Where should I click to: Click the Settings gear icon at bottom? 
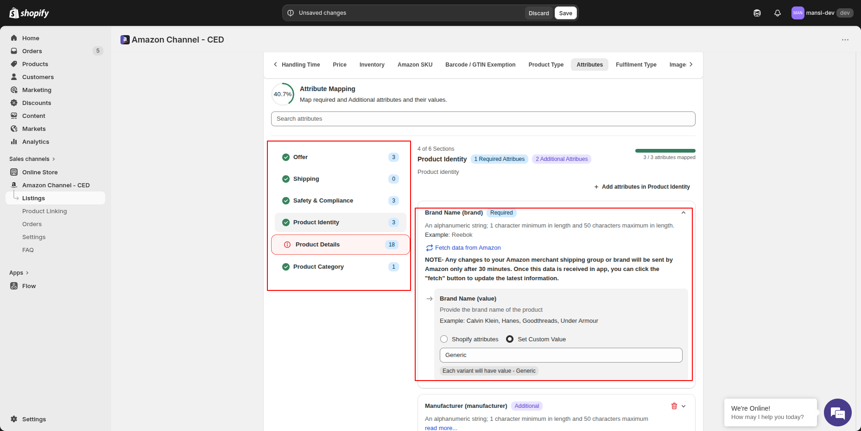(x=14, y=419)
